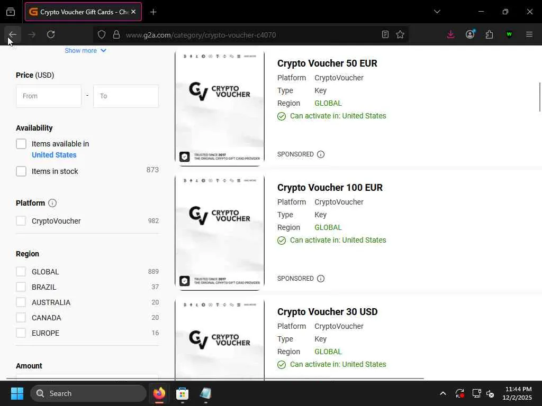The height and width of the screenshot is (406, 542).
Task: Open muted volume tray icon
Action: pyautogui.click(x=490, y=393)
